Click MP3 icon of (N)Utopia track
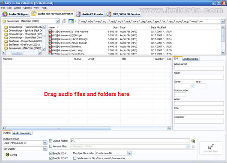The width and height of the screenshot is (227, 163). coord(50,35)
